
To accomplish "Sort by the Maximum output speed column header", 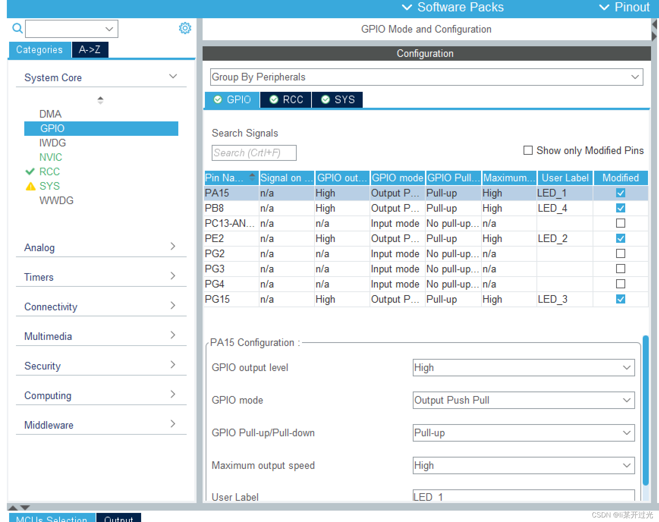I will click(509, 178).
